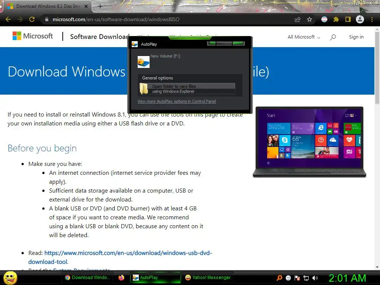The height and width of the screenshot is (285, 380).
Task: Click the AutoPlay title bar text
Action: [x=149, y=44]
